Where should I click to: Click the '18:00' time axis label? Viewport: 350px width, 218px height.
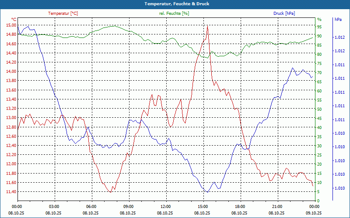[239, 206]
